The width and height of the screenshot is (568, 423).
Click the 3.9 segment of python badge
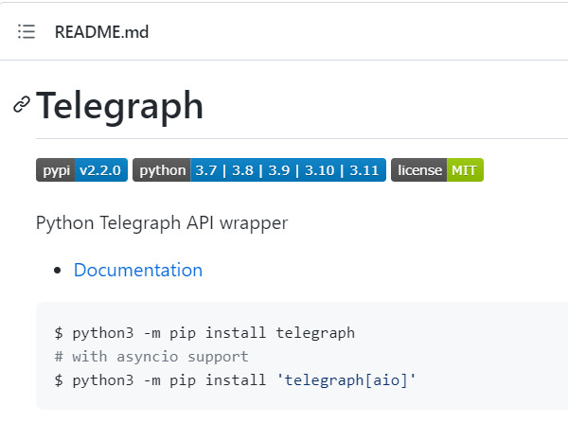[278, 170]
